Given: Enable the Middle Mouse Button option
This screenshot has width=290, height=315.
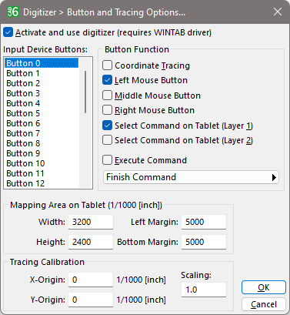Looking at the screenshot, I should click(107, 96).
